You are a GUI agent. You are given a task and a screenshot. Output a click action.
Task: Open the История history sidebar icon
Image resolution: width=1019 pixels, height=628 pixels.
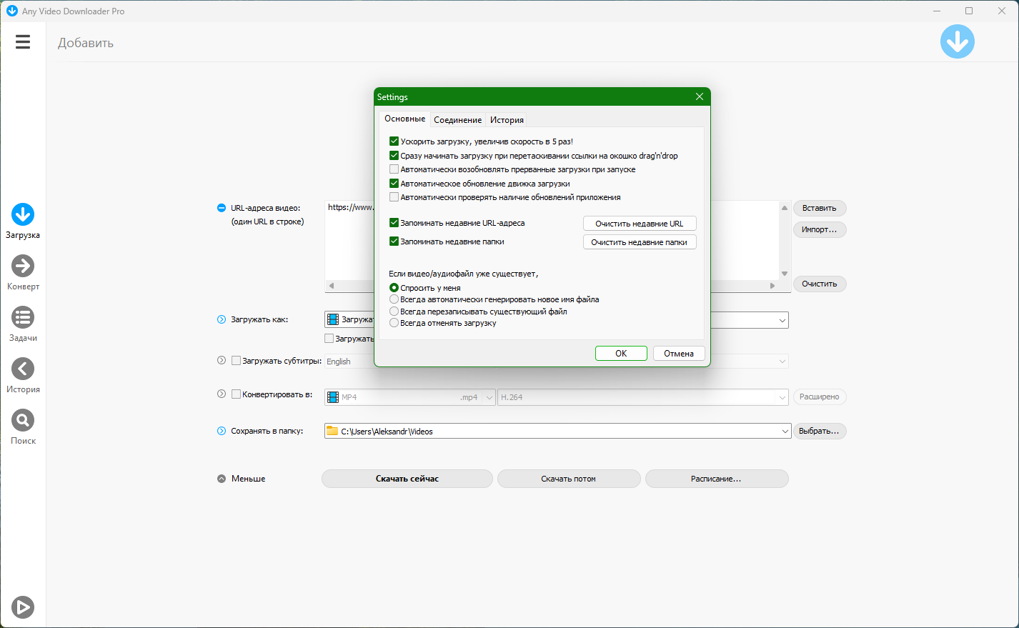click(23, 369)
